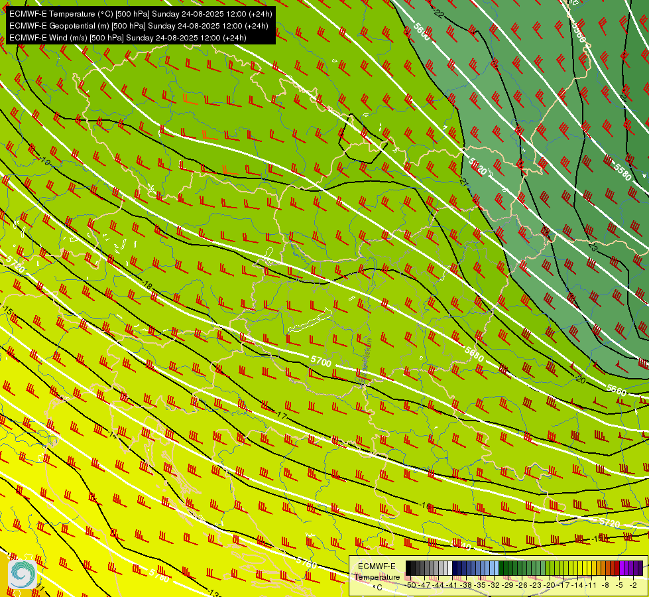Click the 5680 geopotential contour label
The image size is (649, 597).
(474, 354)
